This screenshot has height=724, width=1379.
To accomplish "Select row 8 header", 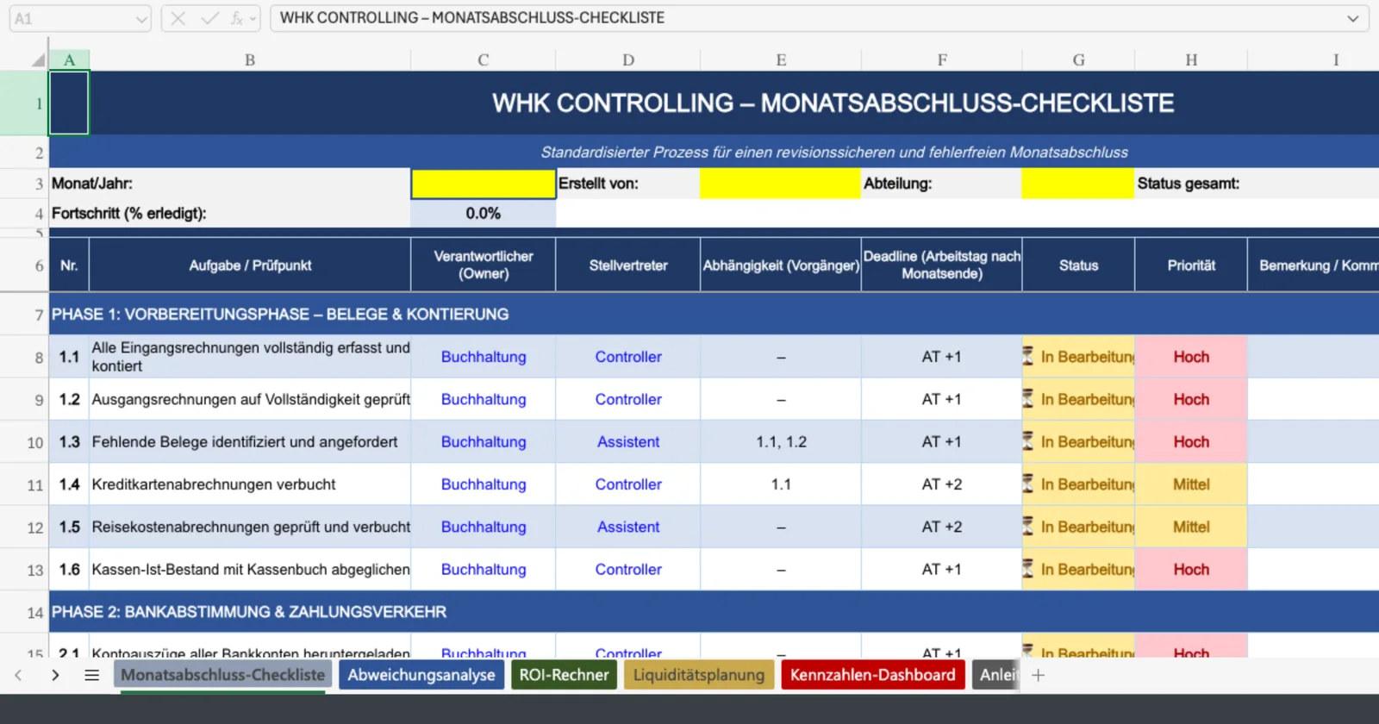I will tap(24, 357).
